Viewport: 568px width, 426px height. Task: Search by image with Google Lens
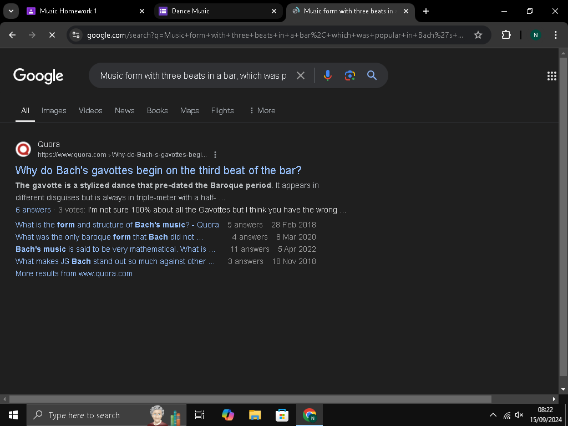coord(349,75)
